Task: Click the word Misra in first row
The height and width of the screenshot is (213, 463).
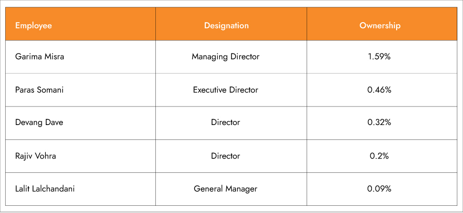Action: tap(54, 57)
